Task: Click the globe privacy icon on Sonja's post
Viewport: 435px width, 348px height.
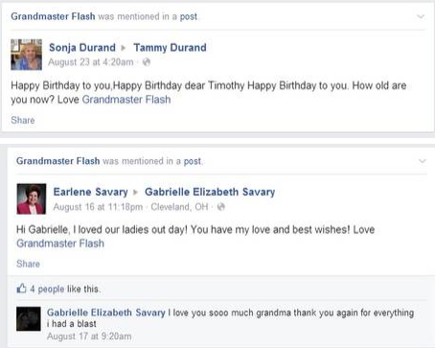Action: pos(147,62)
